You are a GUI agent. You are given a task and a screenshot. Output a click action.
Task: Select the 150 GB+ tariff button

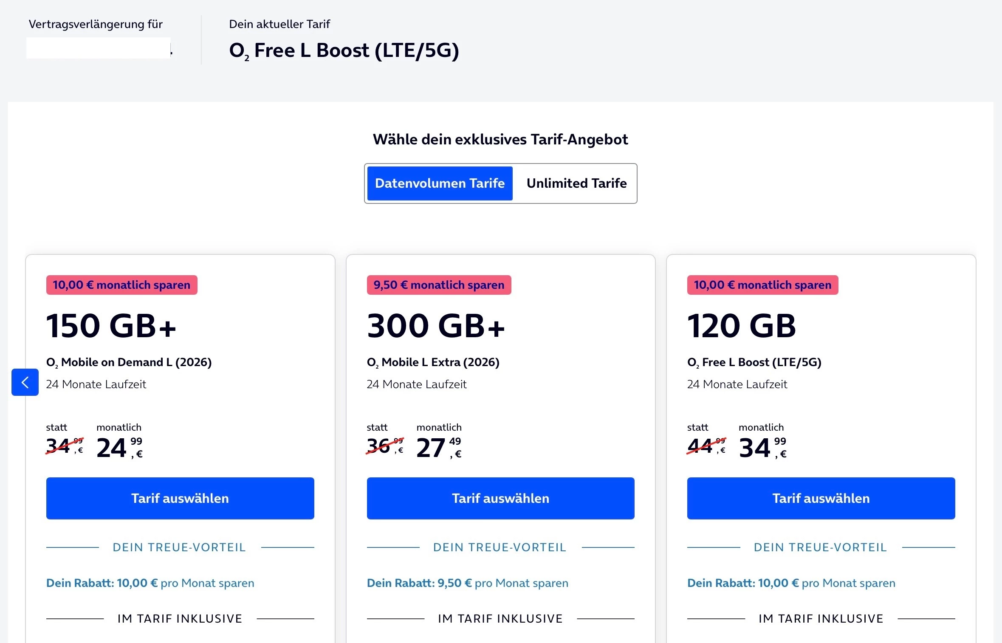click(180, 498)
